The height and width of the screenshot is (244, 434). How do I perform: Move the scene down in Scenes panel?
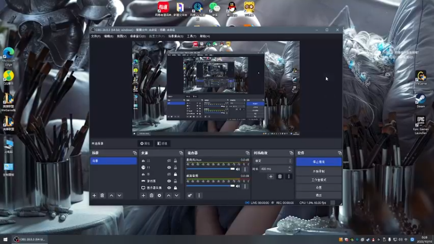(119, 196)
